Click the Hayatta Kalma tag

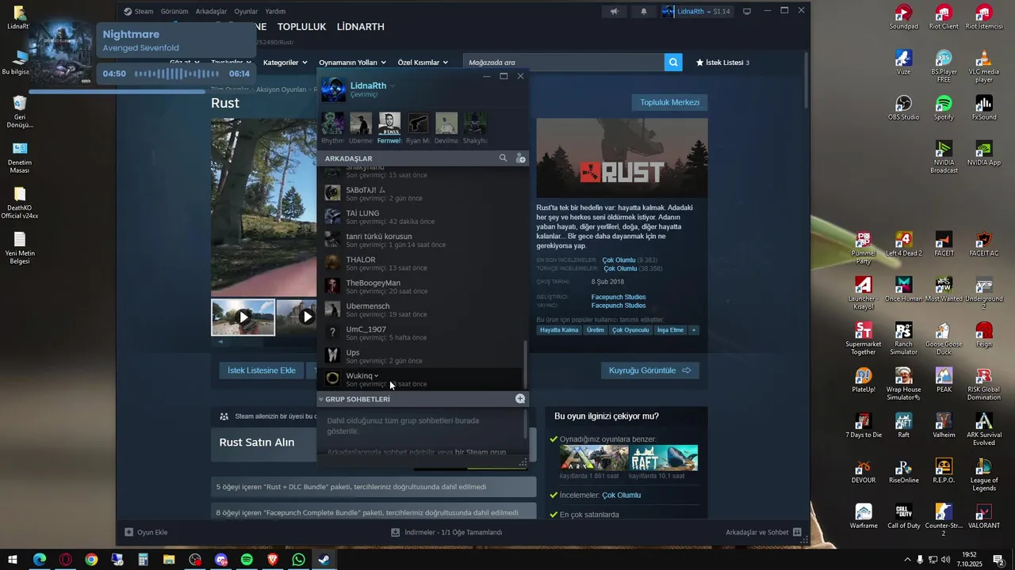pyautogui.click(x=559, y=330)
